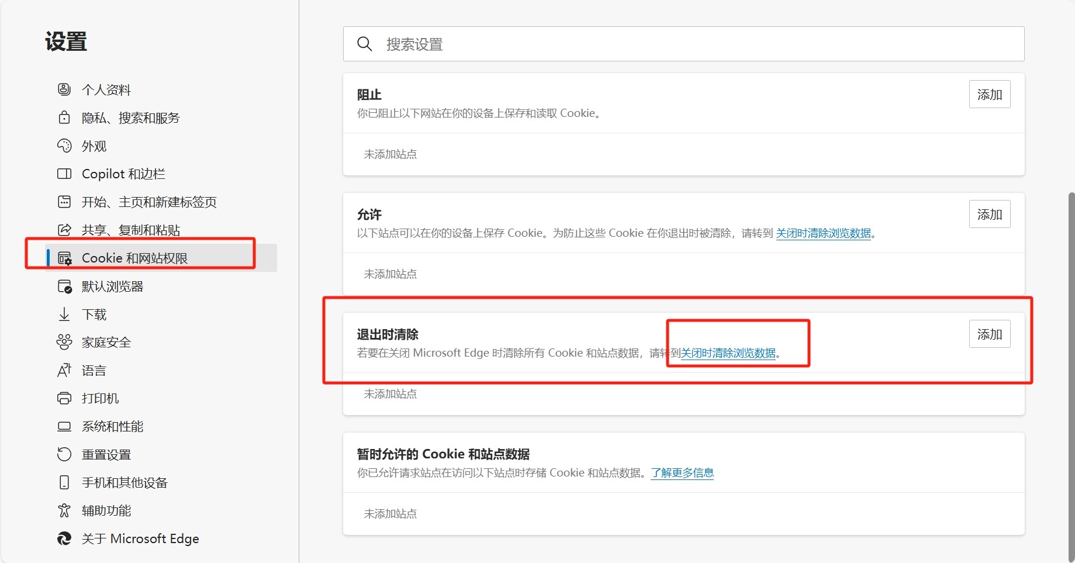The height and width of the screenshot is (563, 1075).
Task: Go to 外观 settings
Action: [161, 146]
